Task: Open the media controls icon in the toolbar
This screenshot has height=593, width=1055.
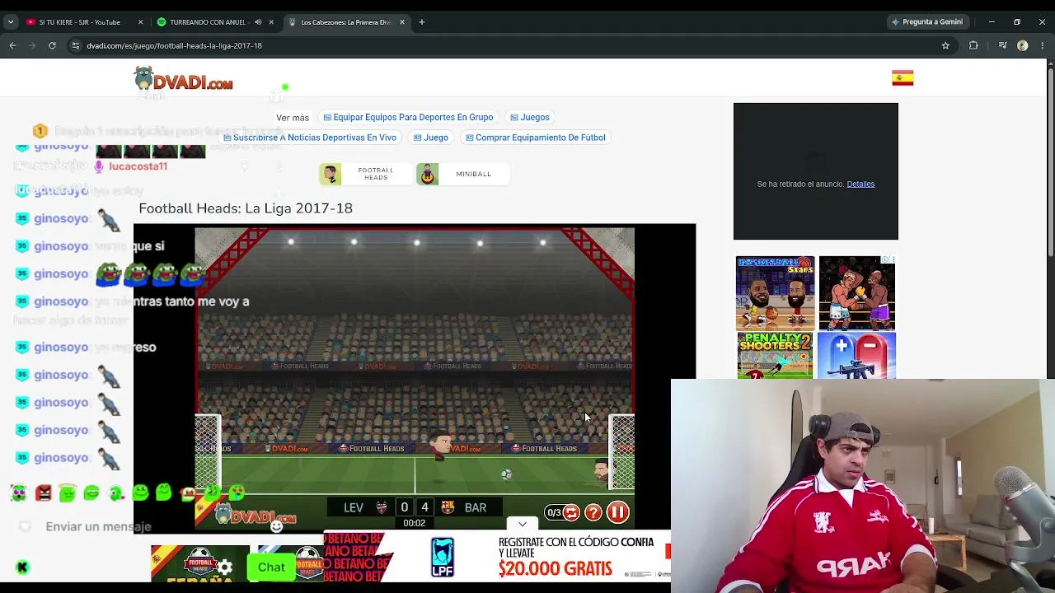Action: (x=1002, y=45)
